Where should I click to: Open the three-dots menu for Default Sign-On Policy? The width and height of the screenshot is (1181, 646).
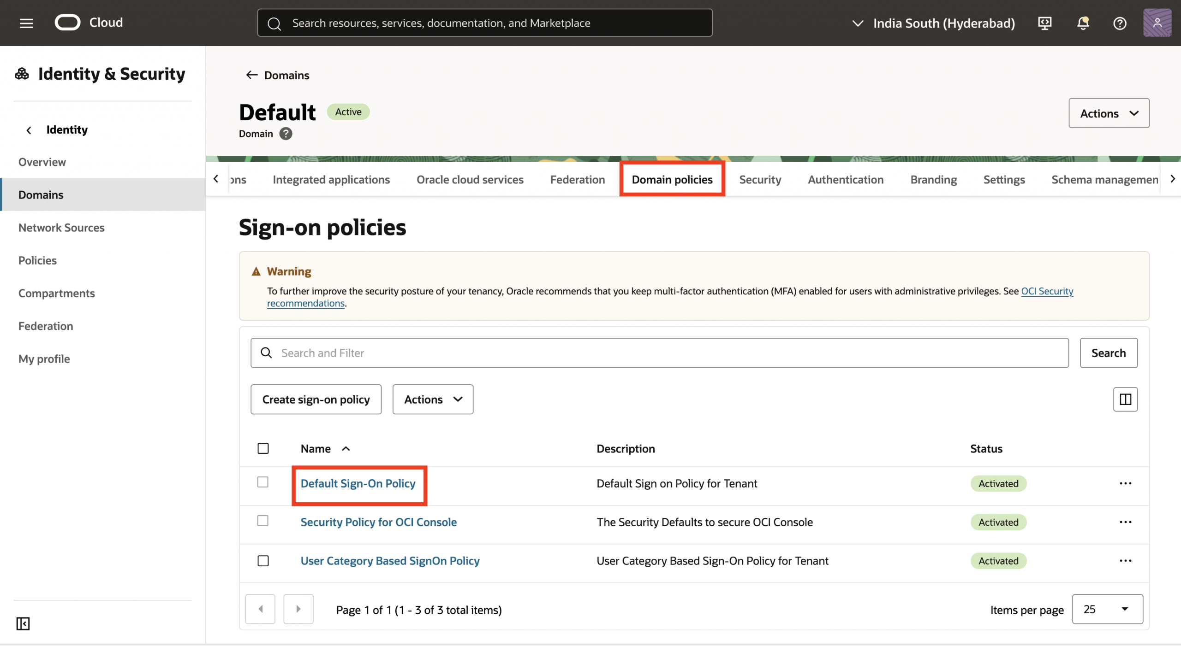(x=1125, y=483)
